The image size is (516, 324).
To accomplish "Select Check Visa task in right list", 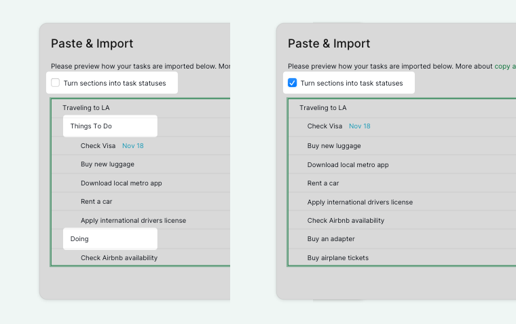I will (x=325, y=126).
